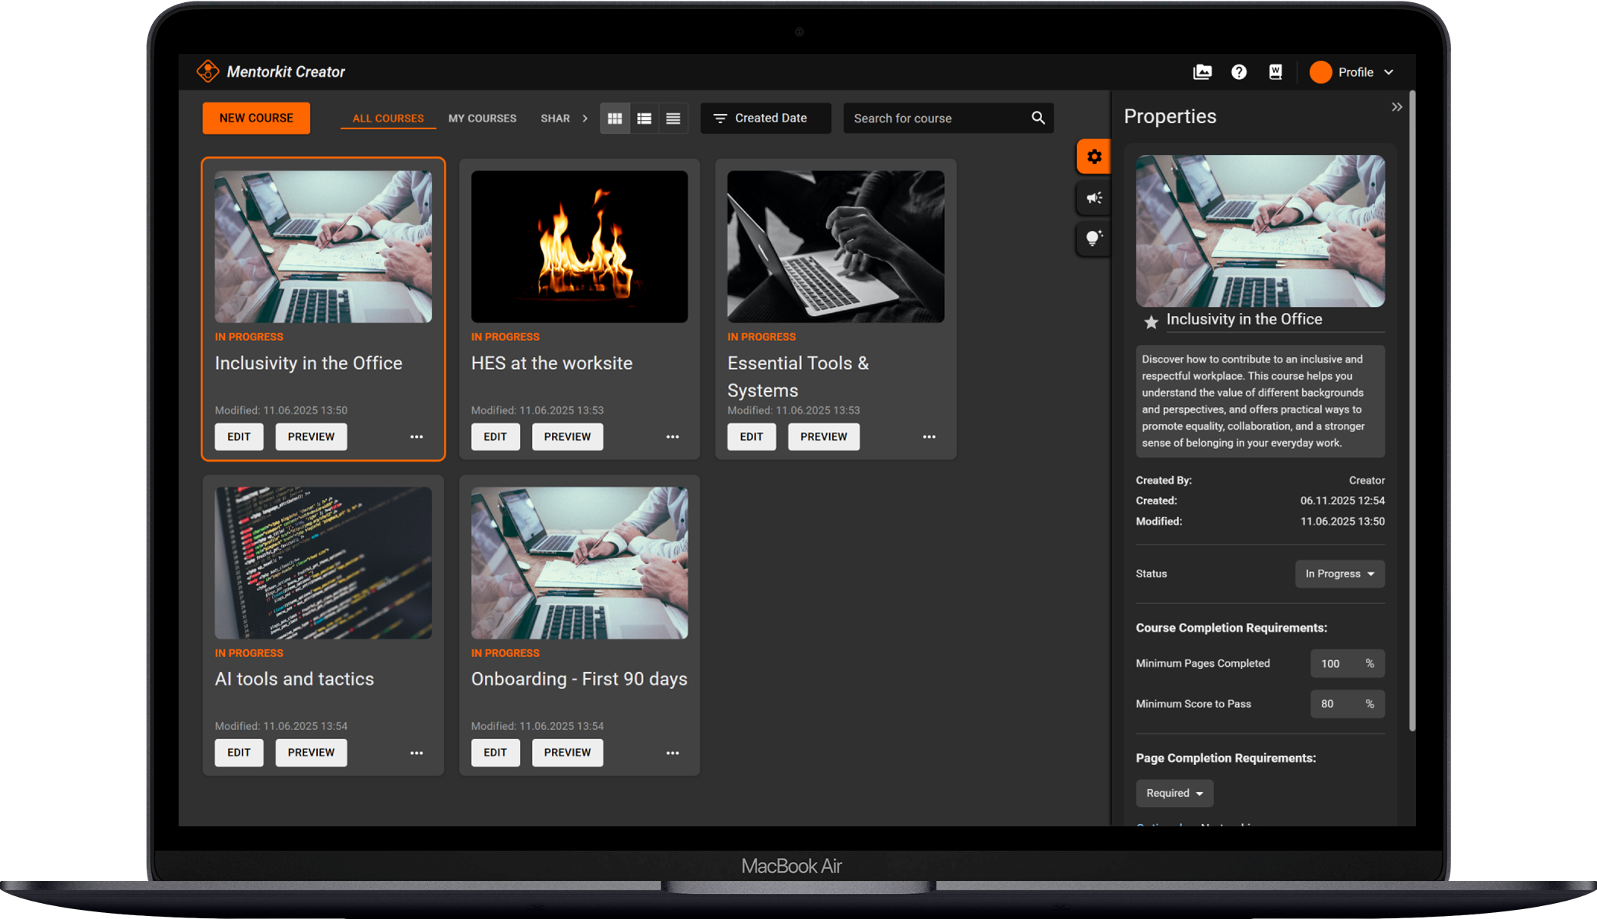
Task: Switch to grid card view
Action: coord(615,118)
